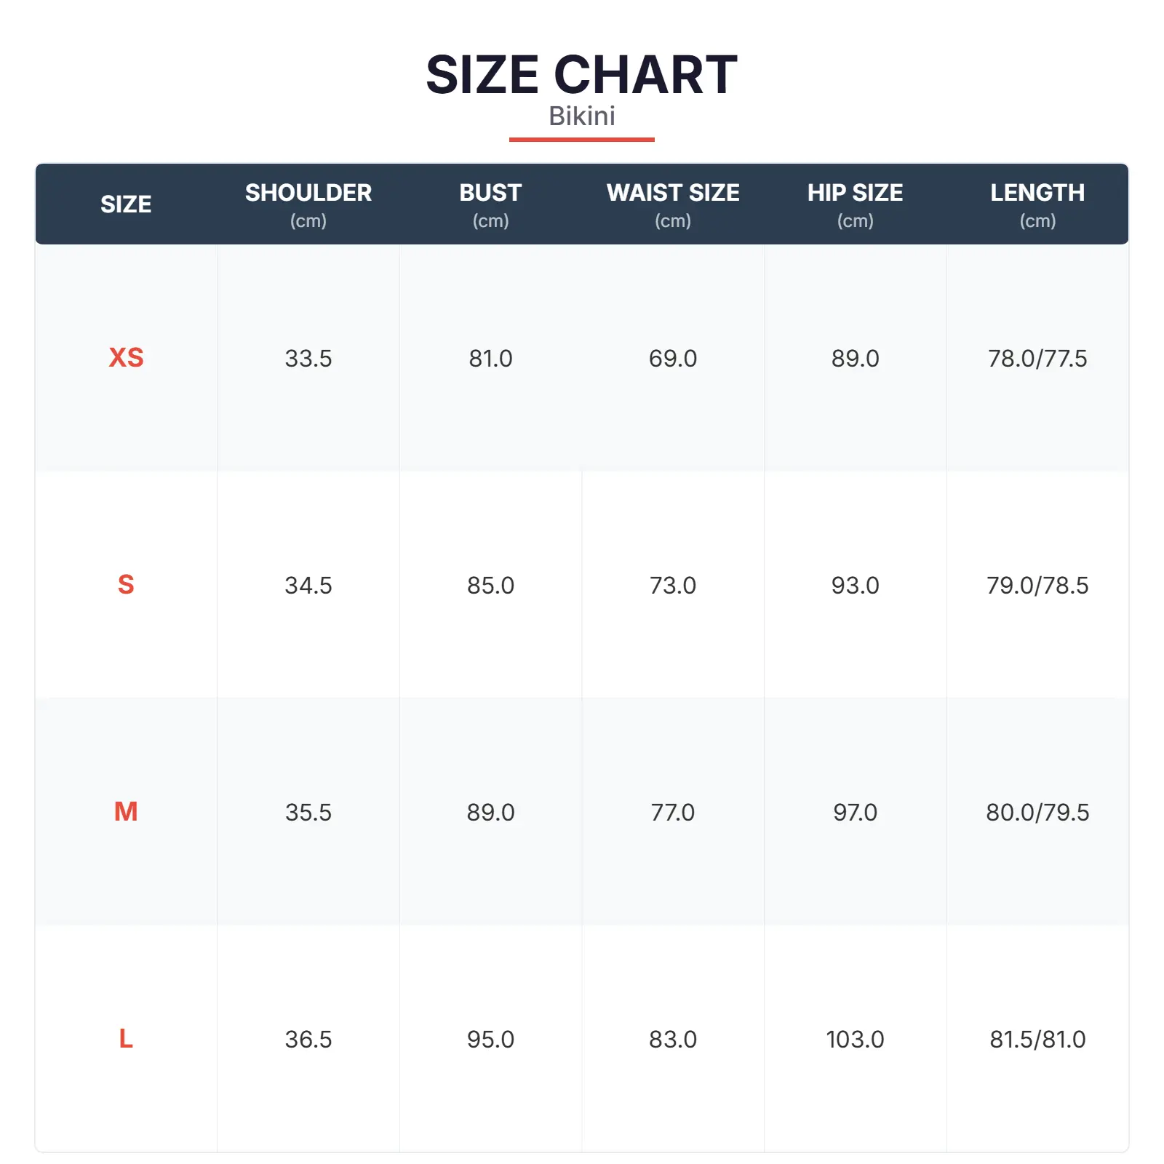Click the L length value 81.5/81.0
This screenshot has height=1164, width=1164.
point(1037,1040)
